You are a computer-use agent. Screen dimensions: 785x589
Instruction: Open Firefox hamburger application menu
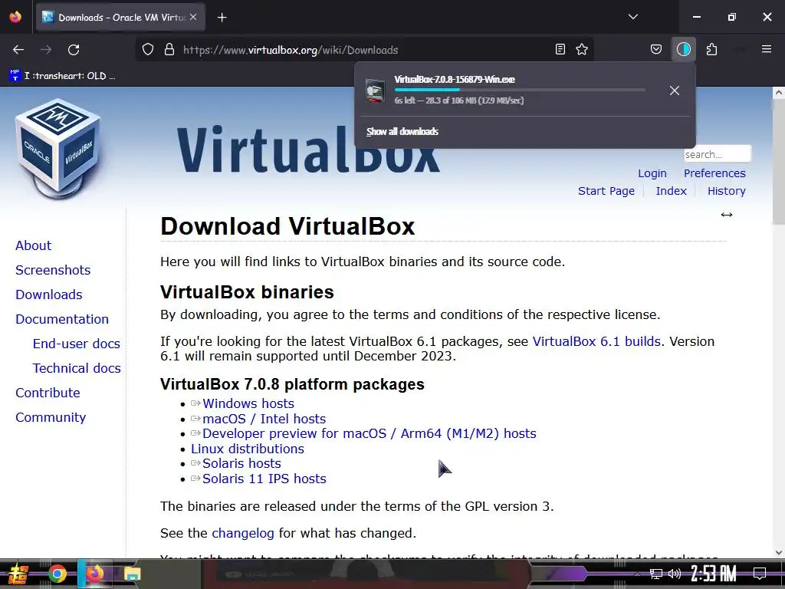click(767, 49)
